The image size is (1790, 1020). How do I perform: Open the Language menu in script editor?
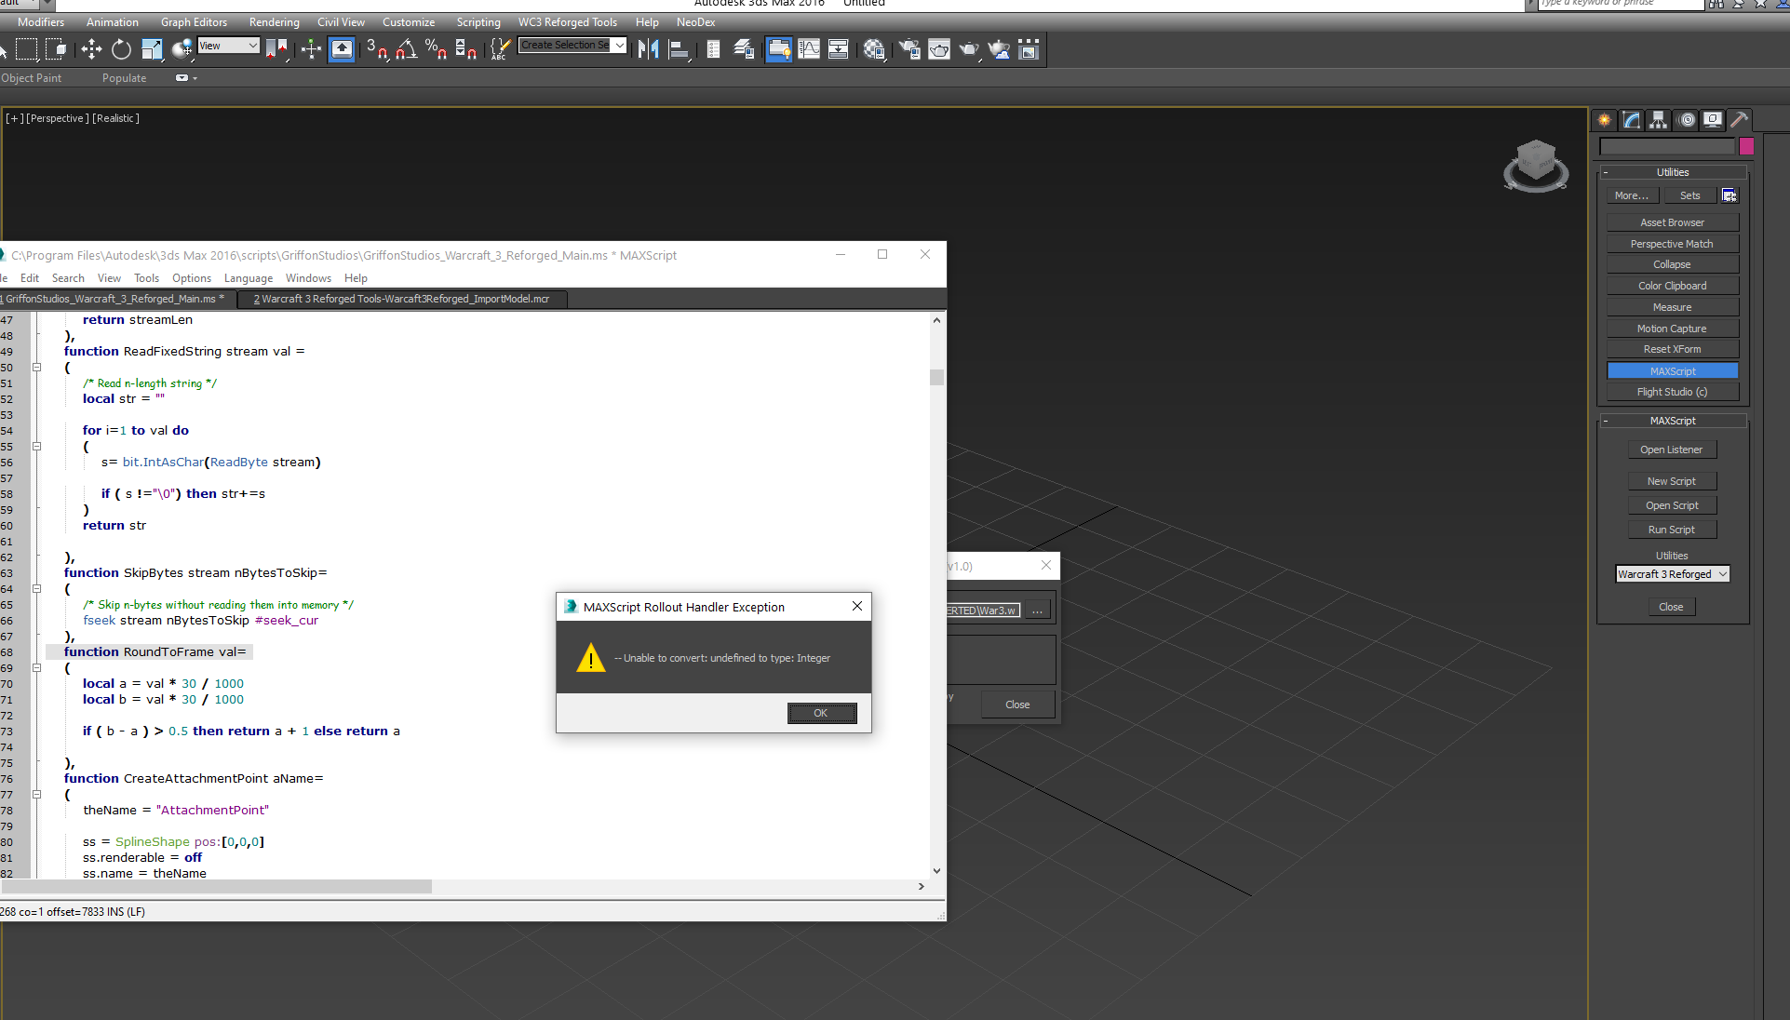pyautogui.click(x=249, y=278)
